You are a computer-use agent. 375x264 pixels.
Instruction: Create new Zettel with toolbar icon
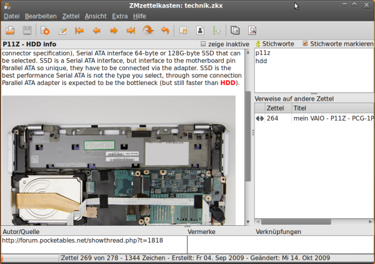pos(45,31)
